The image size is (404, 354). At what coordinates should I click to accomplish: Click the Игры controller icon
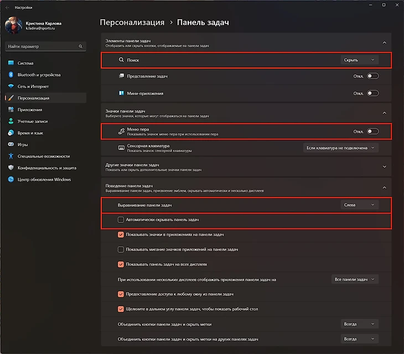coord(11,144)
